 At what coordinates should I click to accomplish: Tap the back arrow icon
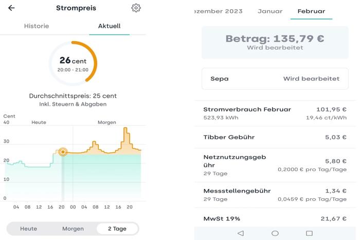click(11, 8)
